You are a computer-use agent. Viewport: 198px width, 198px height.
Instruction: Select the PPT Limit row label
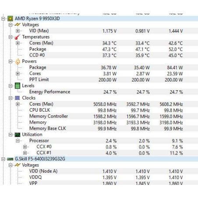(39, 79)
